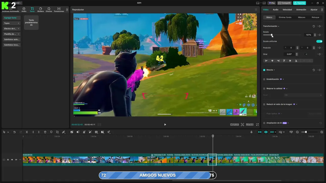This screenshot has height=183, width=326.
Task: Open the player panel hamburger menu
Action: pos(256,10)
